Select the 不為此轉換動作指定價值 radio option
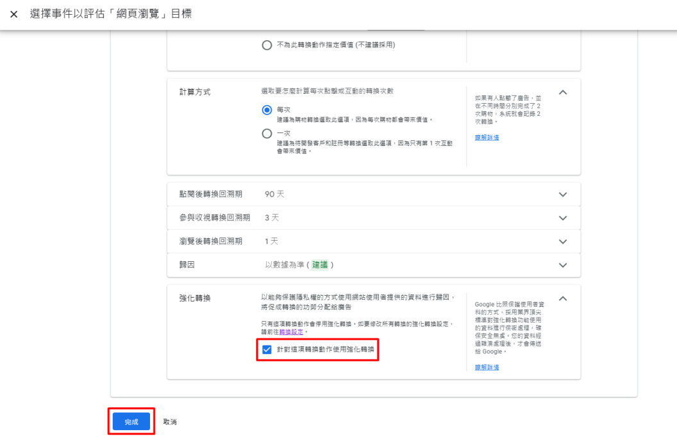Image resolution: width=677 pixels, height=441 pixels. (x=267, y=44)
